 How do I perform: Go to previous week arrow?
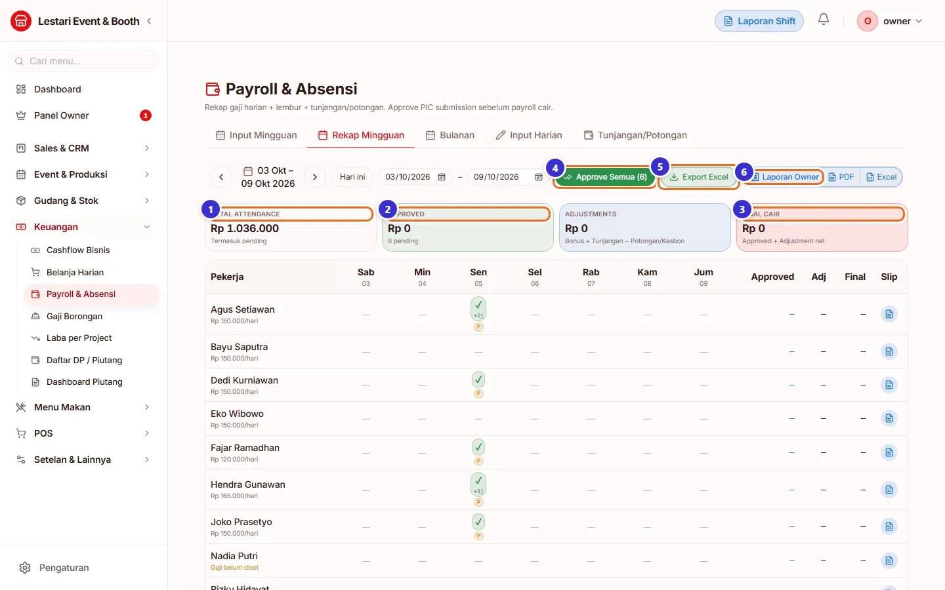221,177
